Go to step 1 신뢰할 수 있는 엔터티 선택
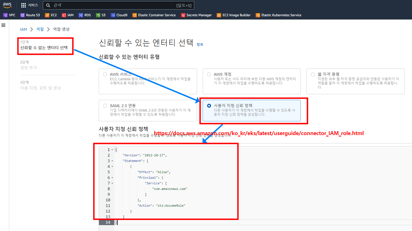 44,48
